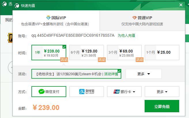Click the 快速充值 title bar logo icon
The height and width of the screenshot is (118, 189).
[17, 6]
